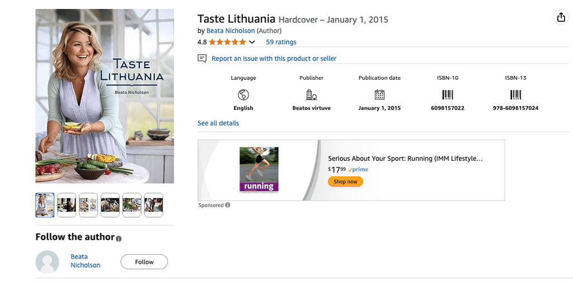Follow author Beata Nicholson

144,262
